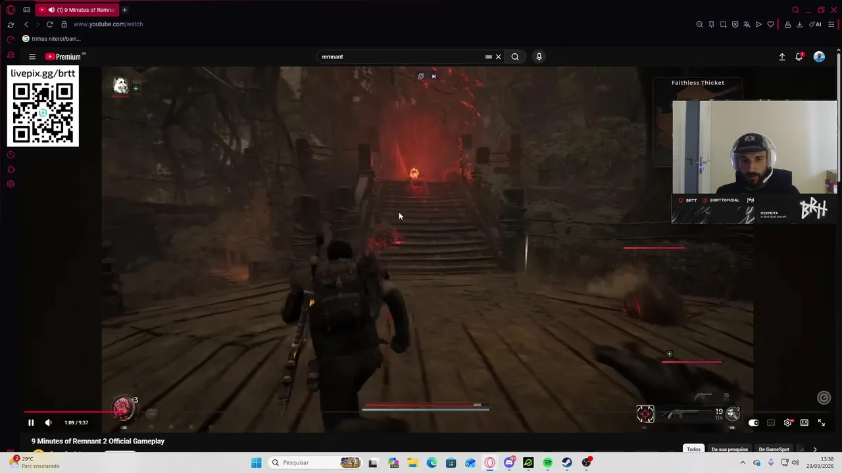This screenshot has width=842, height=473.
Task: Go to YouTube Premium home logo
Action: pyautogui.click(x=63, y=56)
